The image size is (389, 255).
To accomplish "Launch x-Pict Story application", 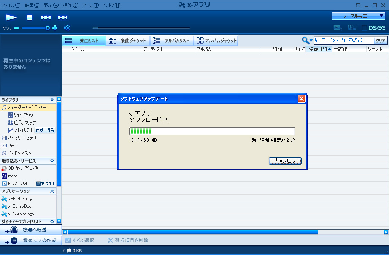I will pyautogui.click(x=17, y=199).
